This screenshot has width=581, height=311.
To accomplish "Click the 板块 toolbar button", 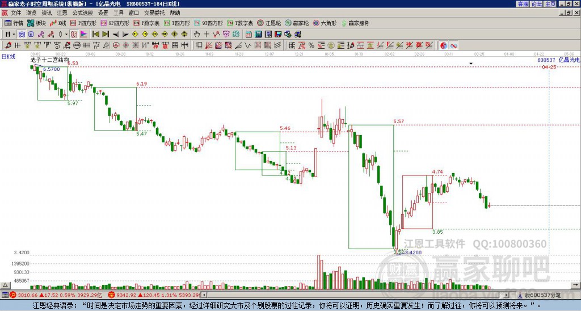I will (x=36, y=23).
